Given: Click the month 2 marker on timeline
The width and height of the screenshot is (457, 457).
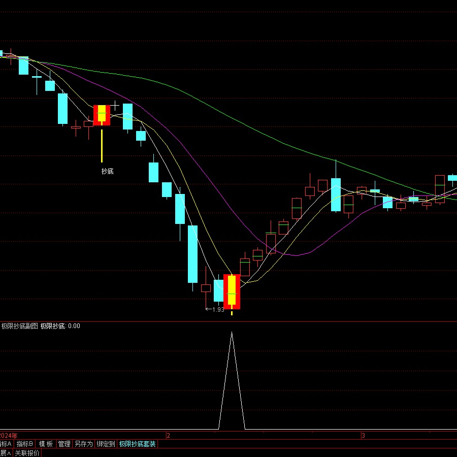Looking at the screenshot, I should tap(169, 436).
